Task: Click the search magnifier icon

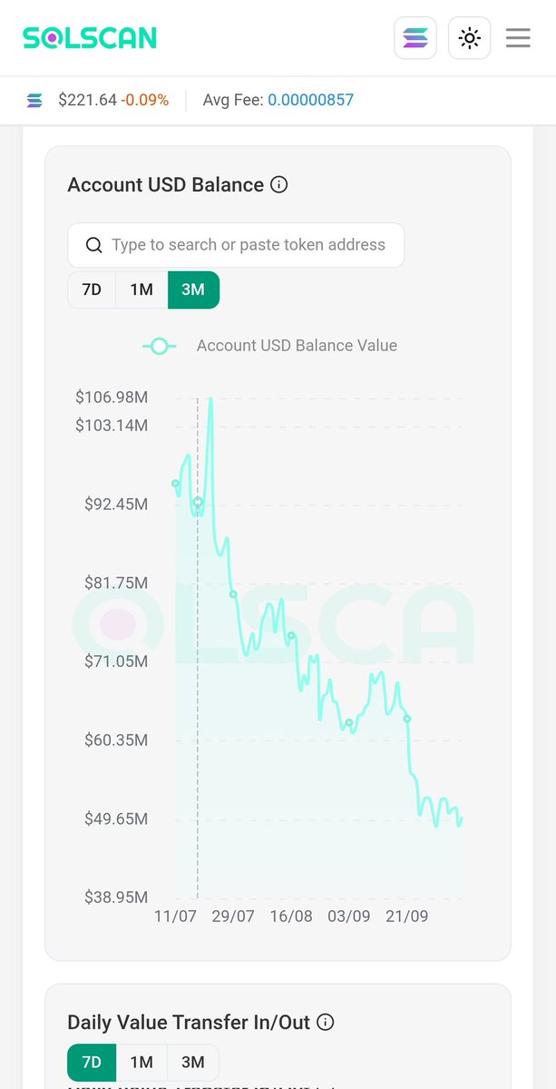Action: 93,245
